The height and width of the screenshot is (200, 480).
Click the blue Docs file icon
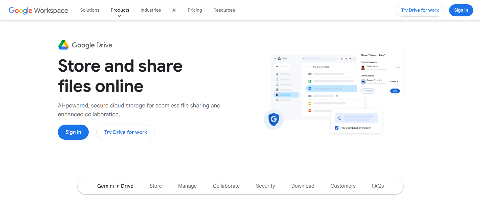pos(310,89)
